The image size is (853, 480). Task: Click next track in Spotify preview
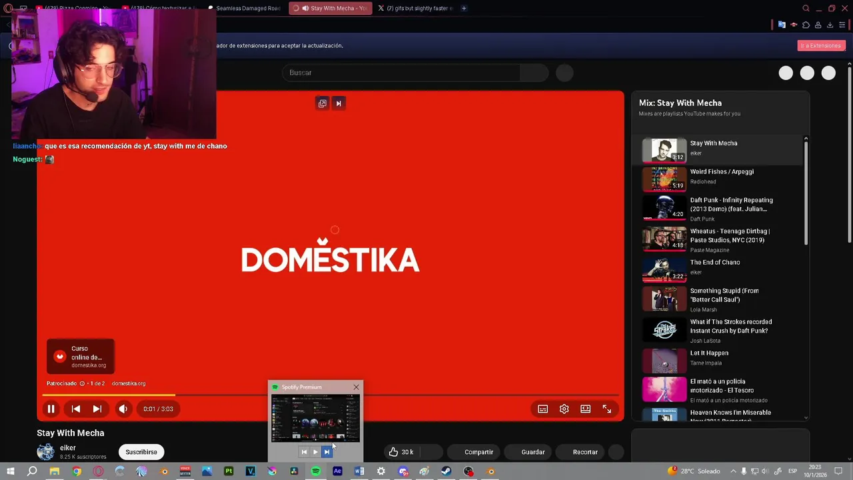click(x=327, y=452)
